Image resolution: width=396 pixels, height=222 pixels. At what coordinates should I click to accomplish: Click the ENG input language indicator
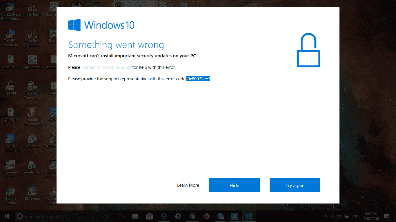(355, 216)
